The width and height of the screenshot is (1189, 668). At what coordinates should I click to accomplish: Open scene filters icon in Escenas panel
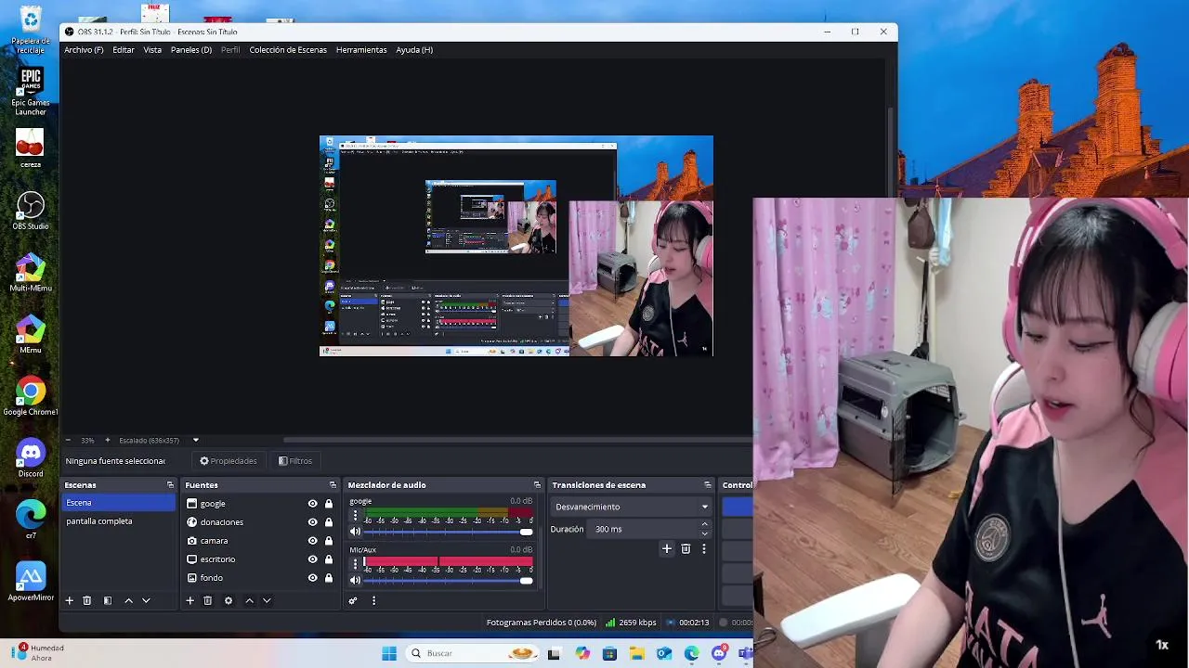108,600
